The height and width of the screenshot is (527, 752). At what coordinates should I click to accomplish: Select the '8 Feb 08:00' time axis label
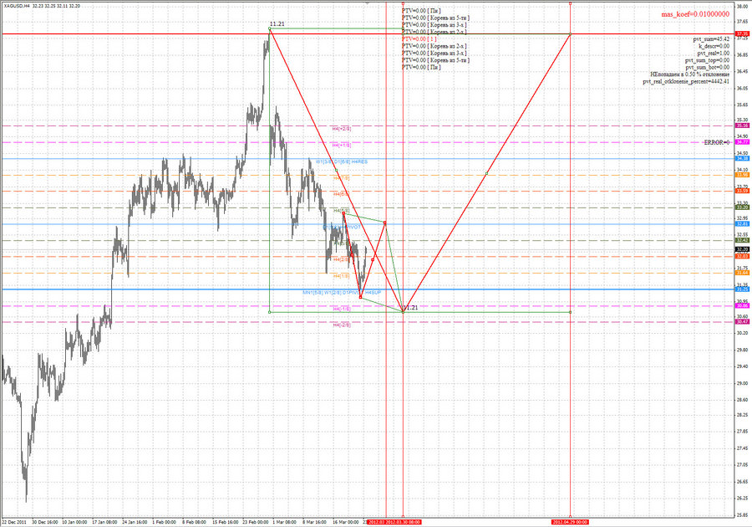pyautogui.click(x=194, y=522)
